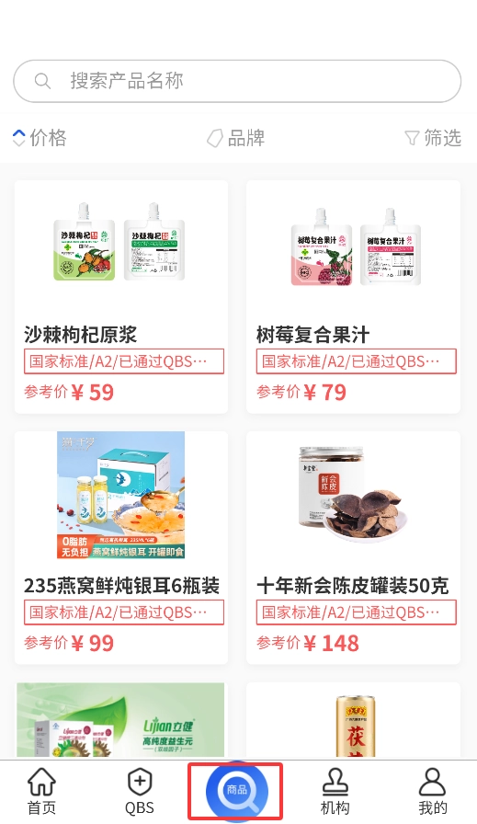Click the 筛选 funnel icon
Screen dimensions: 477x824
tap(412, 138)
